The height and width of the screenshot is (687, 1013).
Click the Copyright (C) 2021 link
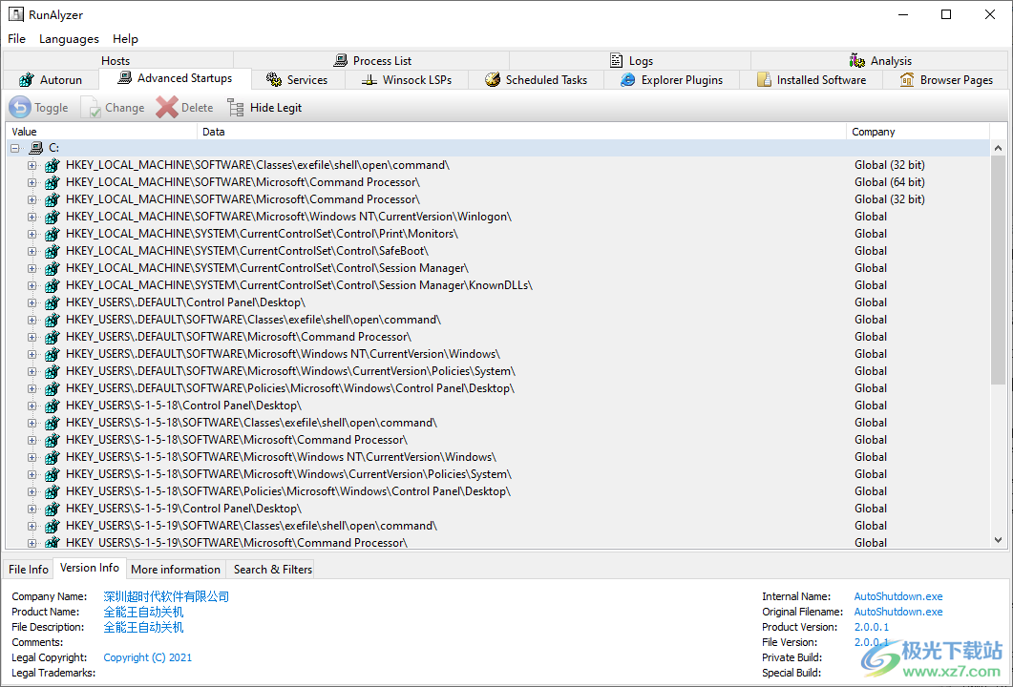click(x=147, y=657)
